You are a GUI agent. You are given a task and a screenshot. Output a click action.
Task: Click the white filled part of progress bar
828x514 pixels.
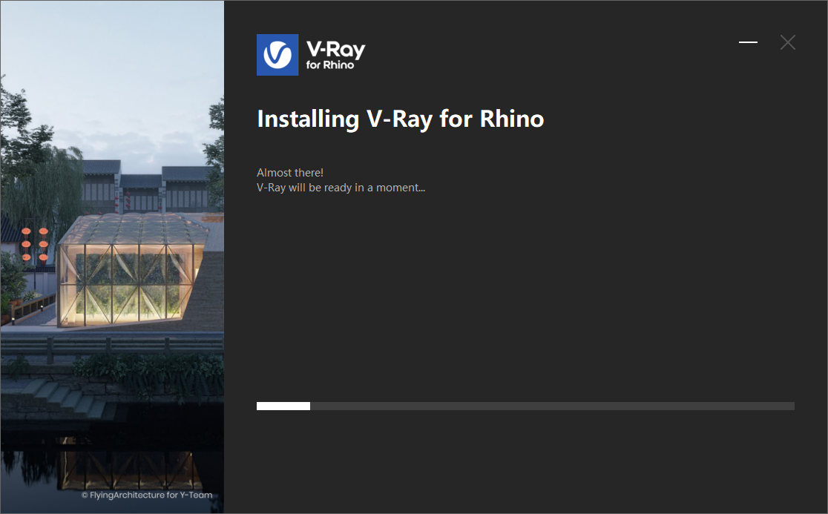click(283, 406)
